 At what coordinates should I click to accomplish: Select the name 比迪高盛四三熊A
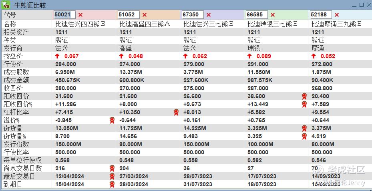(x=145, y=24)
